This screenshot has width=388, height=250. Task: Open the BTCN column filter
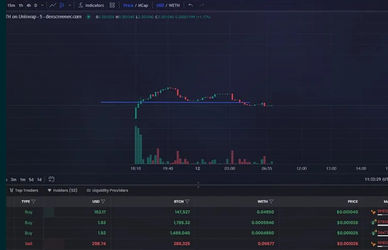click(x=188, y=202)
